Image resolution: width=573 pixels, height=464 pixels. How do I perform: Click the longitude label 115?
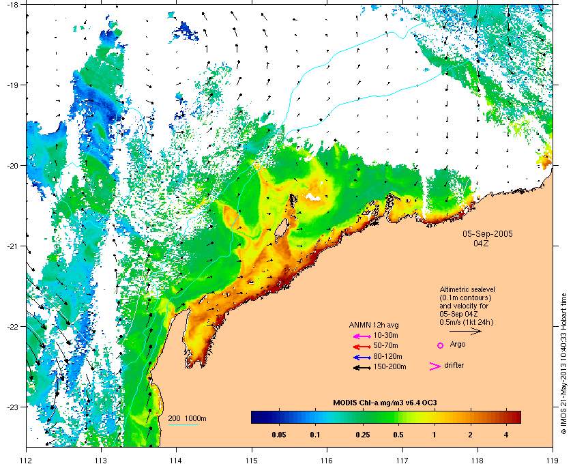(252, 461)
